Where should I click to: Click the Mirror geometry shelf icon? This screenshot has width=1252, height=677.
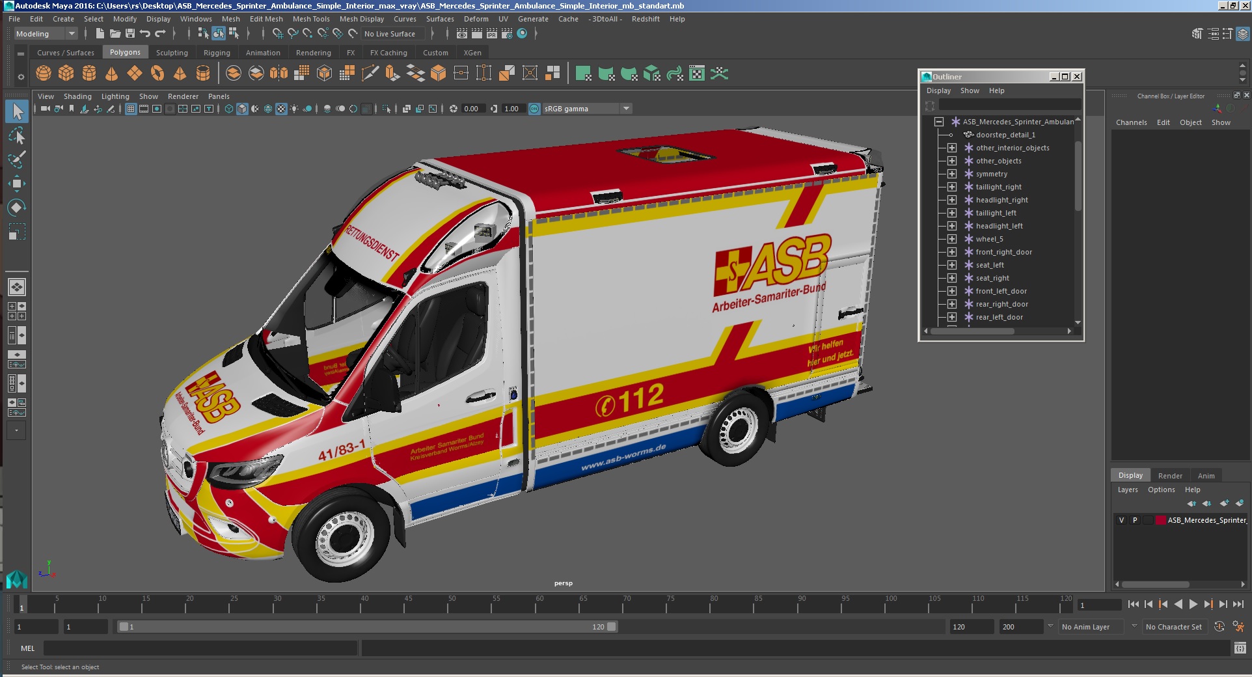pyautogui.click(x=279, y=74)
